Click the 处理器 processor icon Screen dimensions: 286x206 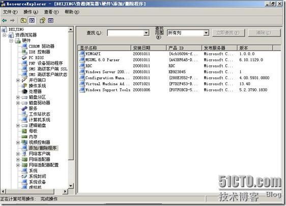[24, 91]
